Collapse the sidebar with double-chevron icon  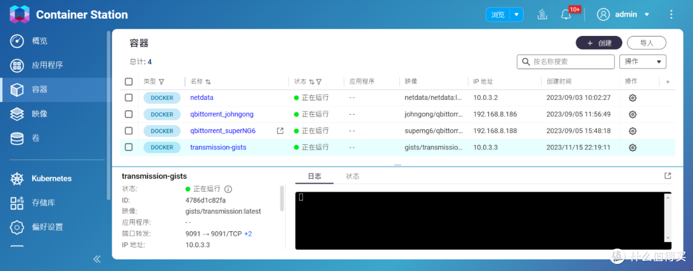pyautogui.click(x=97, y=259)
